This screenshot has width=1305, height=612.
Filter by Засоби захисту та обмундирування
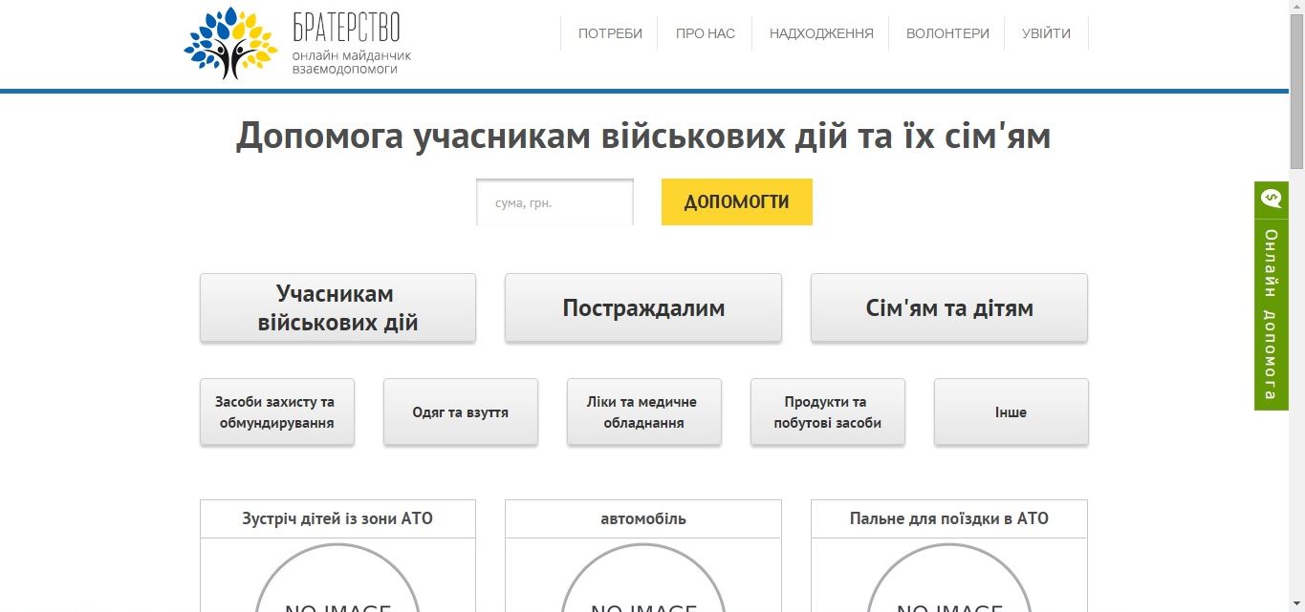click(x=276, y=412)
